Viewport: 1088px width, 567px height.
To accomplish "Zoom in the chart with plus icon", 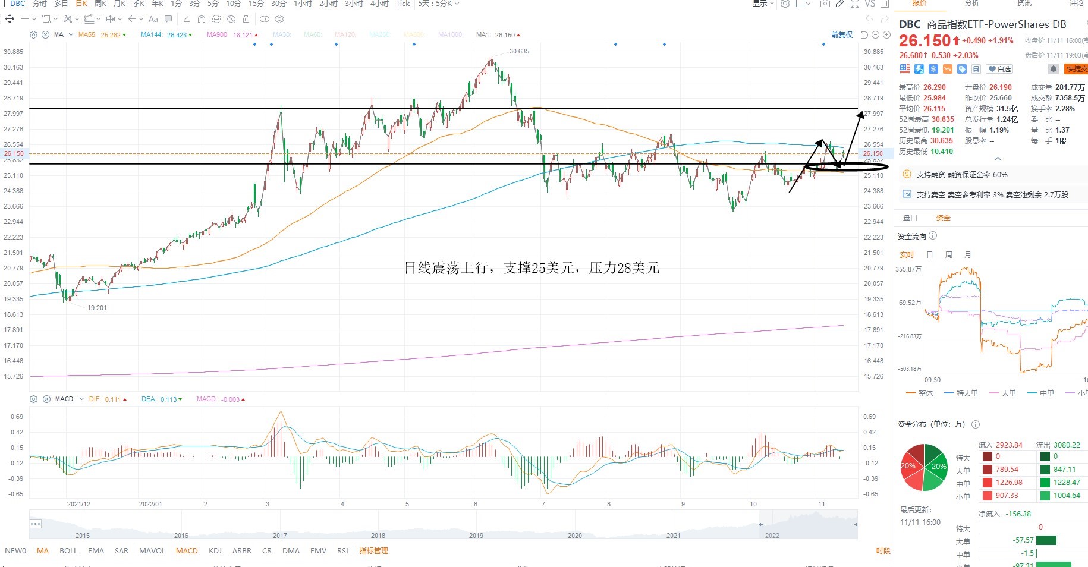I will point(886,35).
